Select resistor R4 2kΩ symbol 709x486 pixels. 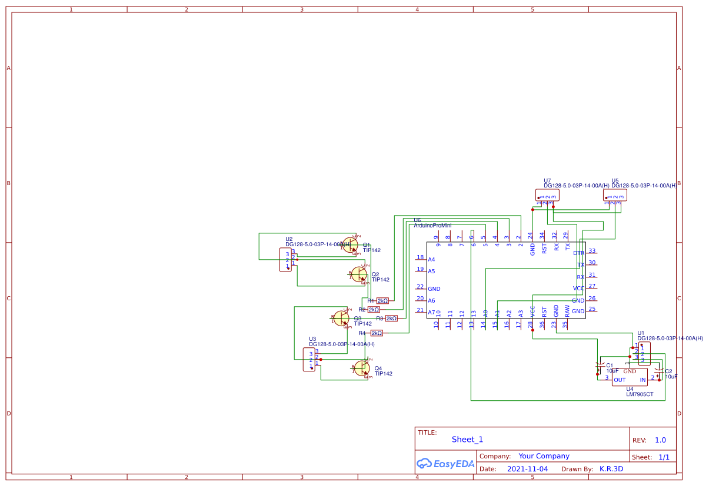coord(377,332)
